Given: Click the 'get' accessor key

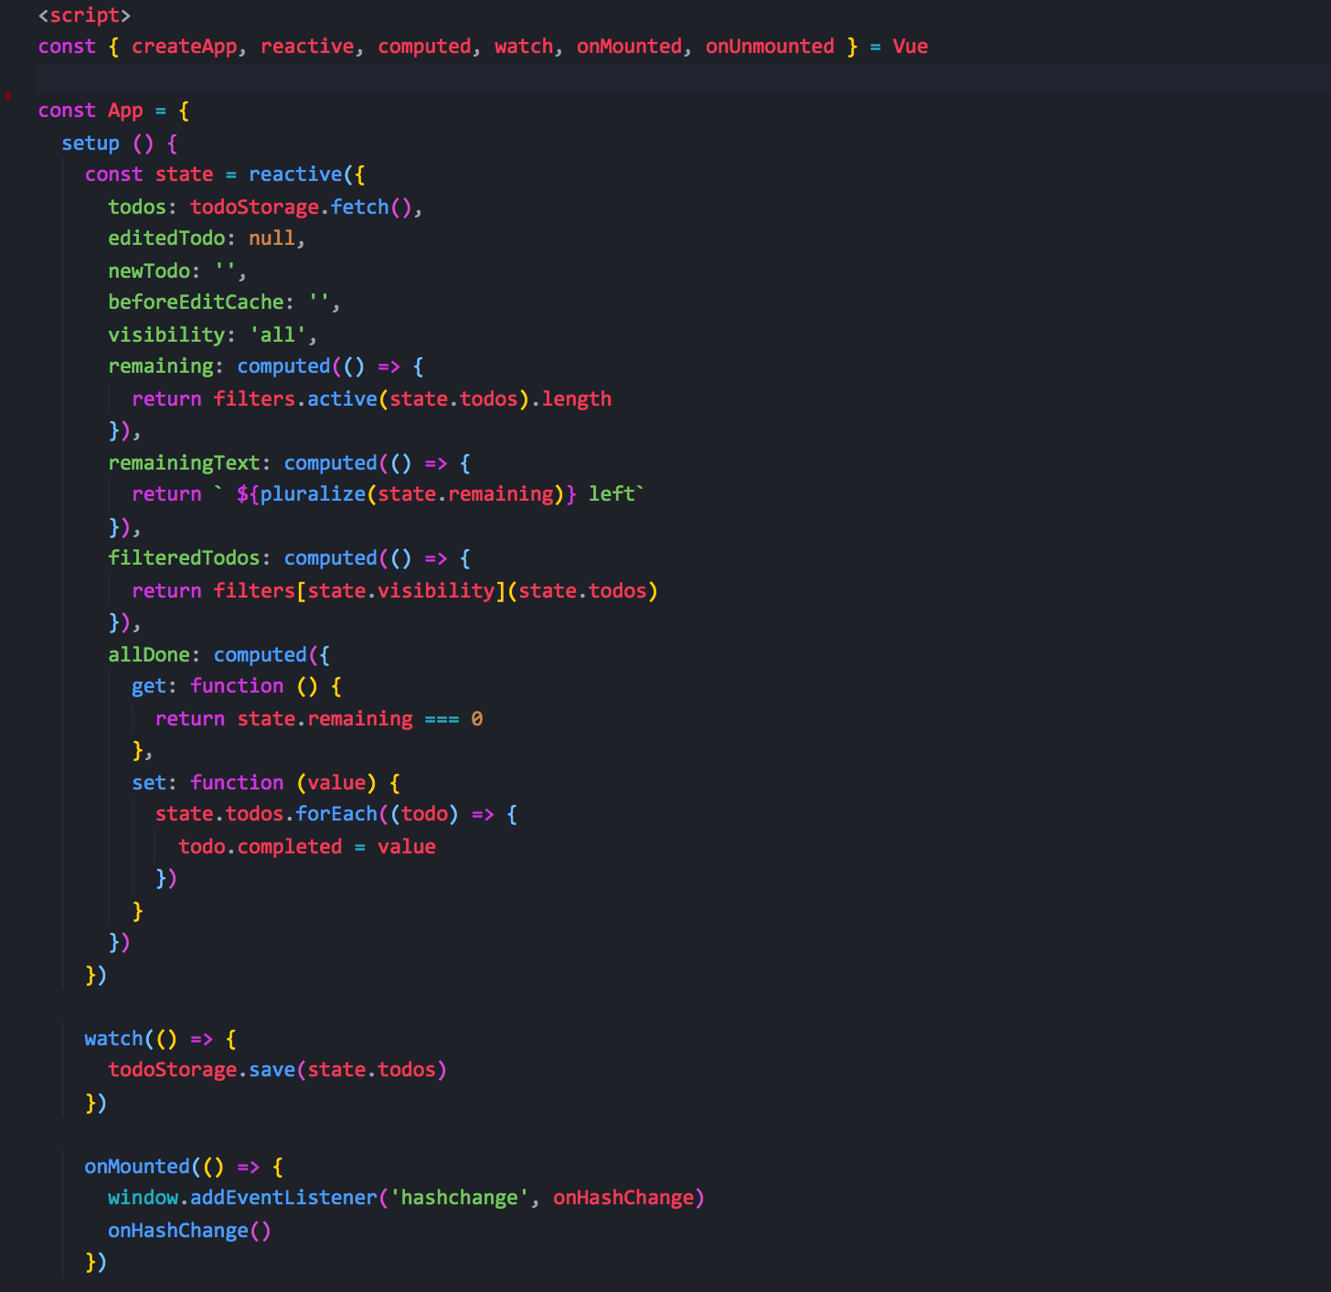Looking at the screenshot, I should (x=149, y=686).
